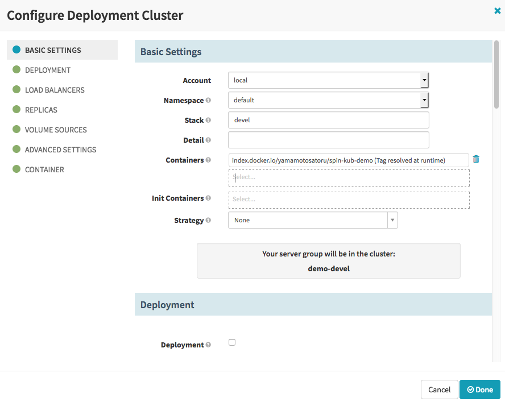Click the demo-devel cluster name text

329,268
